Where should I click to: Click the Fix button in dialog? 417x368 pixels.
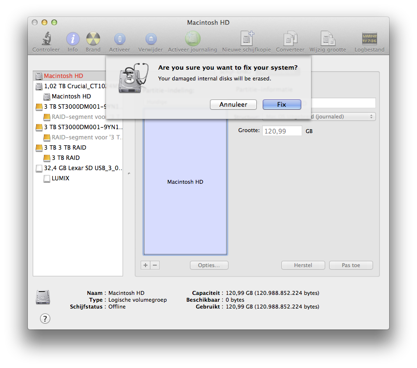(x=282, y=105)
